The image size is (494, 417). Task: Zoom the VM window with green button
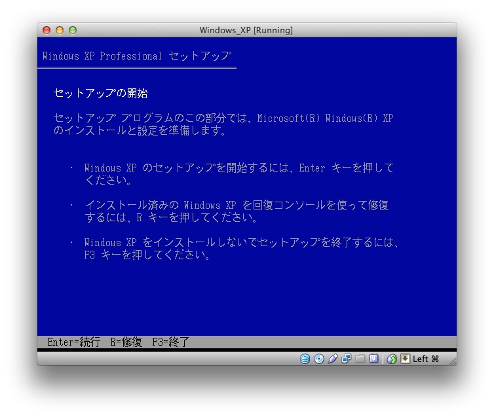click(73, 30)
